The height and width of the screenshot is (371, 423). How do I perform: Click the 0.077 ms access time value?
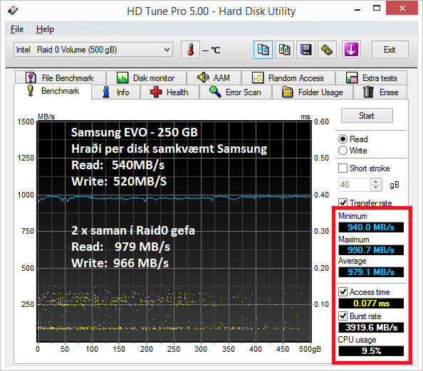click(371, 303)
